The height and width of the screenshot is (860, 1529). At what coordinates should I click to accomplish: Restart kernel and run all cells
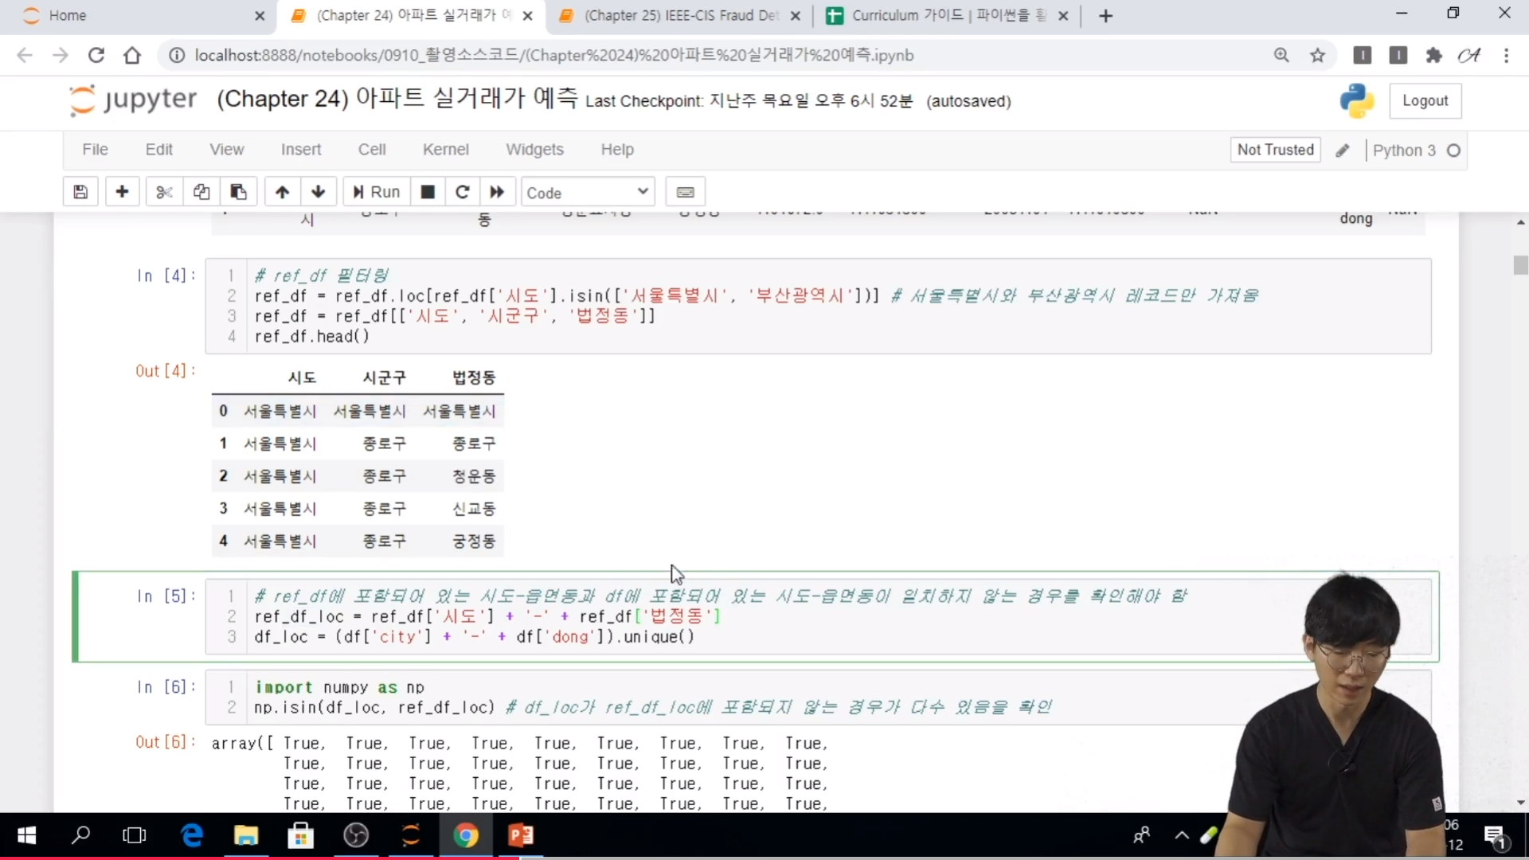click(x=497, y=192)
